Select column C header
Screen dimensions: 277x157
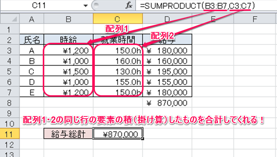[117, 19]
